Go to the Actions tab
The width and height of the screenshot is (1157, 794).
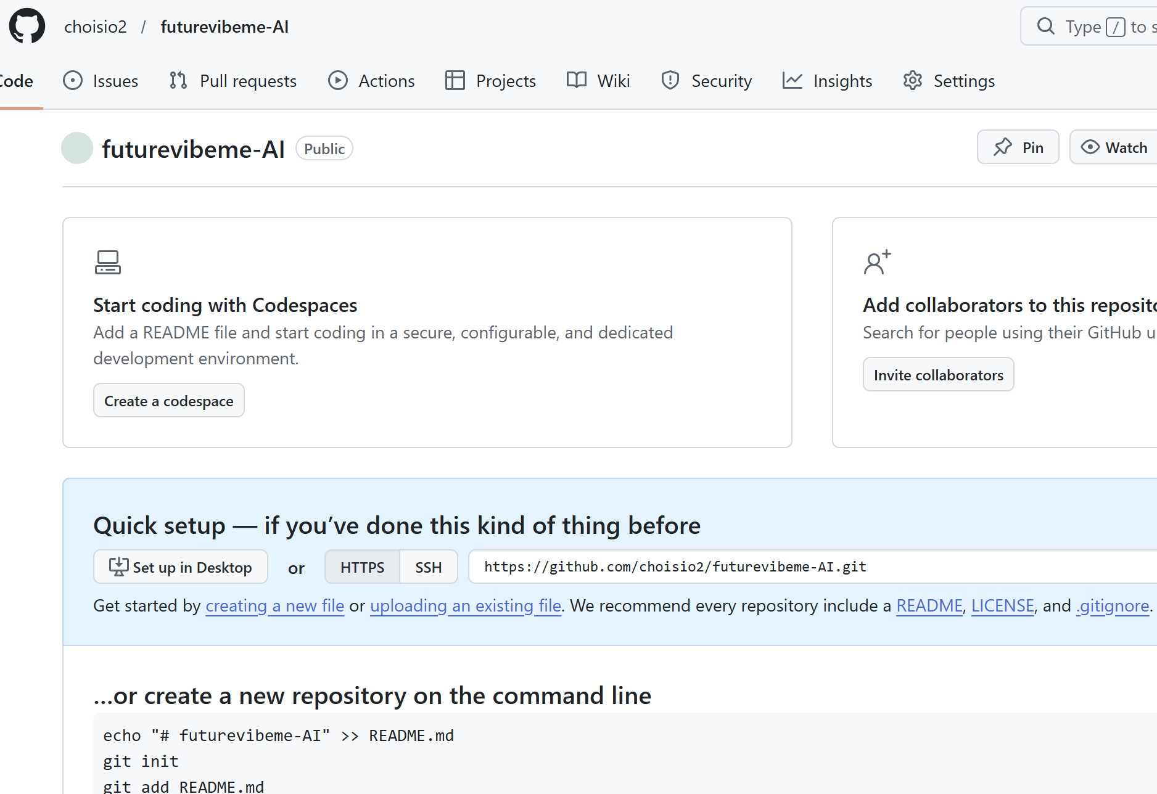tap(371, 81)
